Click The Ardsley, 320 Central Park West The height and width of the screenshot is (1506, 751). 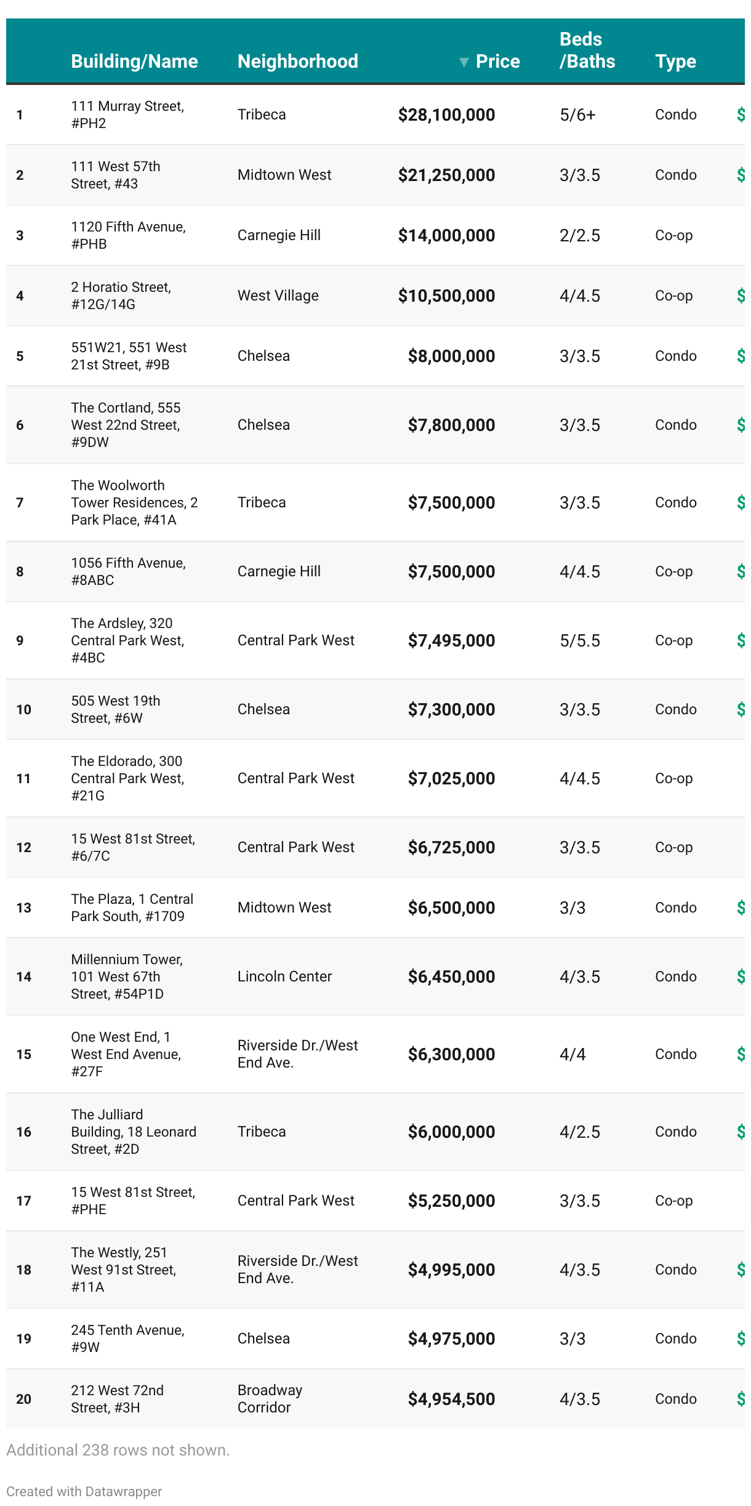[x=127, y=640]
